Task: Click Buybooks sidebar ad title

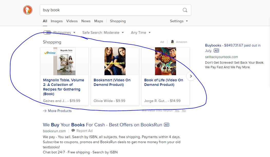Action: tap(233, 48)
